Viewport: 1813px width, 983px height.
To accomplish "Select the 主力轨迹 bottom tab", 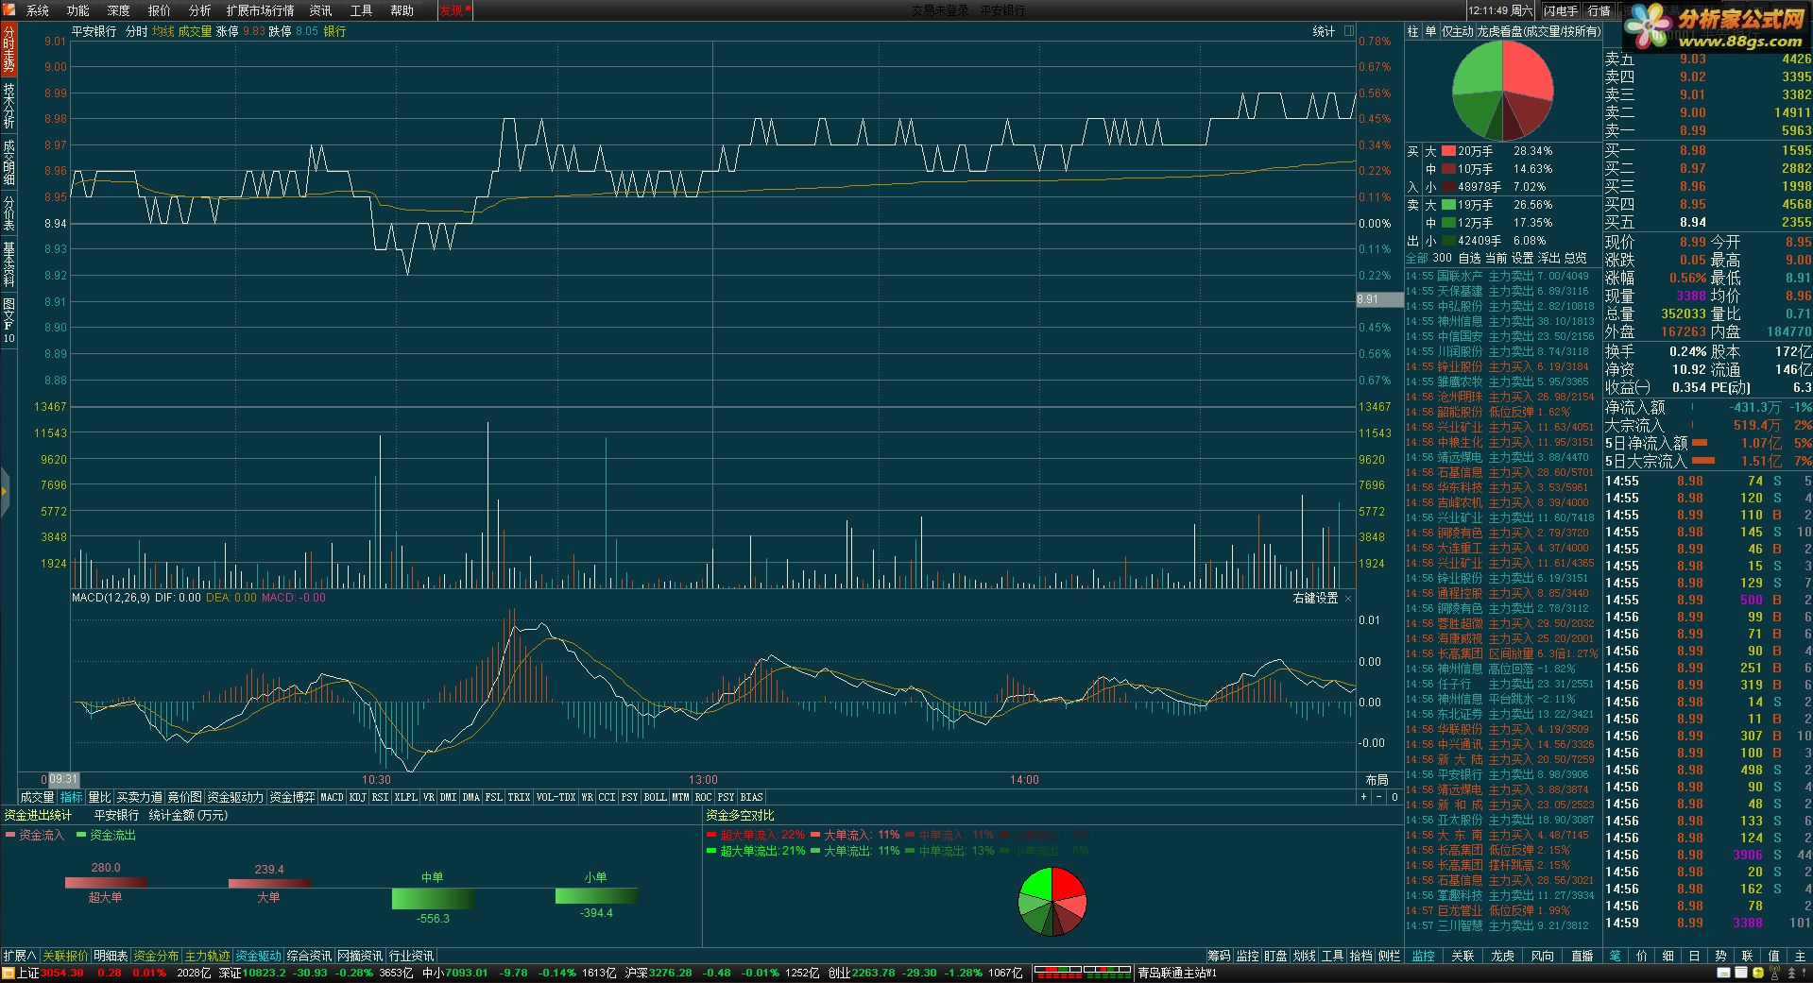I will pyautogui.click(x=207, y=956).
